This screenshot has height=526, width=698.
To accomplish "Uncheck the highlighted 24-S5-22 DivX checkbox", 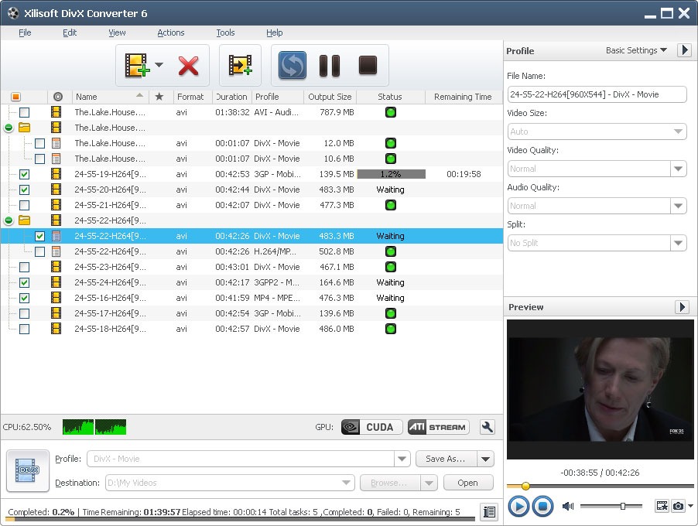I will coord(39,236).
